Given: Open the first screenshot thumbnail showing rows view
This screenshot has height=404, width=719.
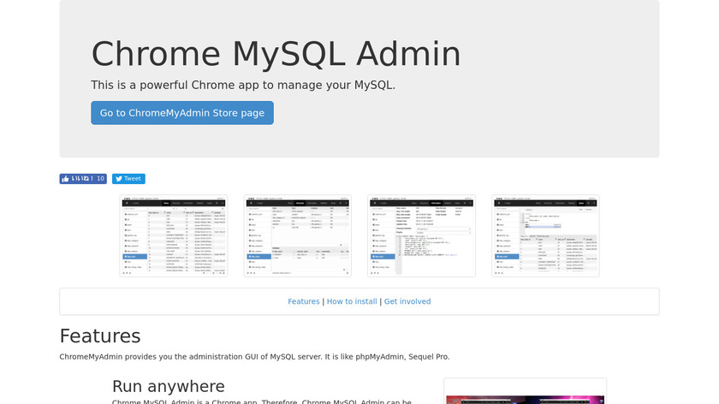Looking at the screenshot, I should click(x=174, y=235).
